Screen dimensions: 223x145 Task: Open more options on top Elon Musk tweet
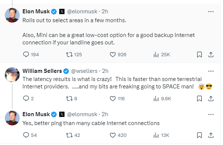coord(211,11)
